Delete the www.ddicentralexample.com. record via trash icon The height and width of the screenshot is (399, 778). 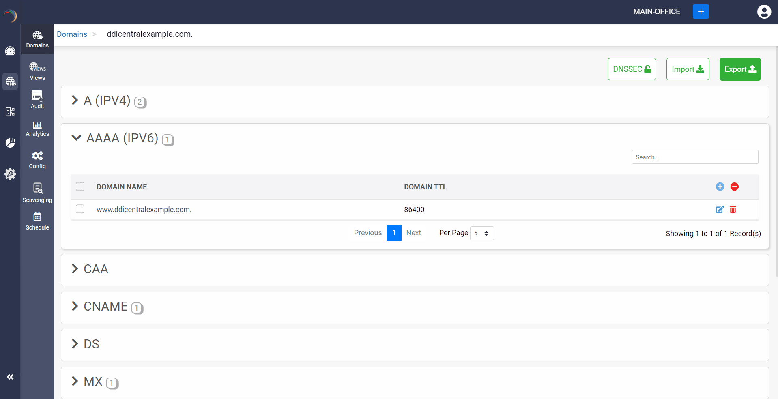tap(733, 210)
